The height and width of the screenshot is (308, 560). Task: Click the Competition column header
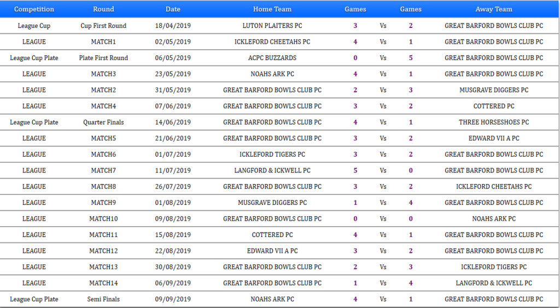34,9
